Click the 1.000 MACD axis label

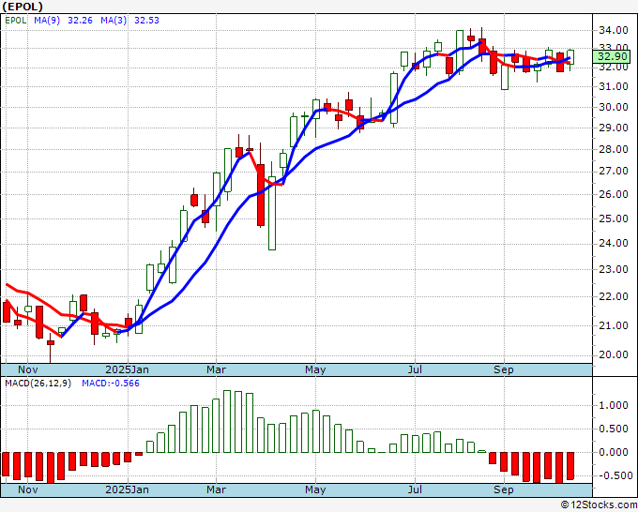[612, 406]
